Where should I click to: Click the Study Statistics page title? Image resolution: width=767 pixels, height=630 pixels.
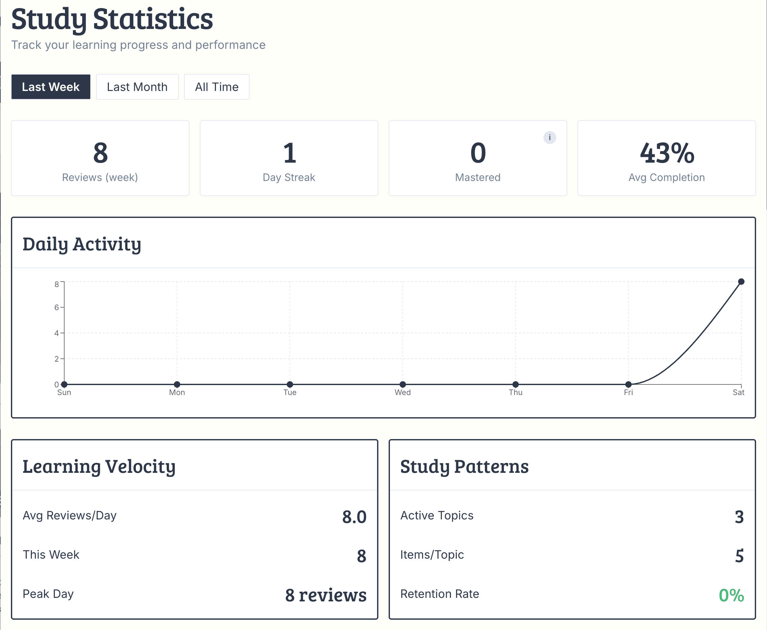[112, 19]
